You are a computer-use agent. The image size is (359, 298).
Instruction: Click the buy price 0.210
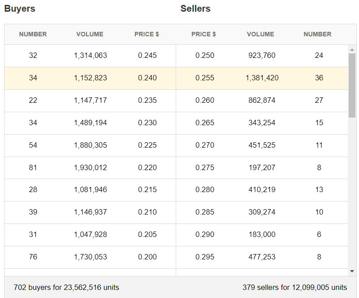point(147,212)
